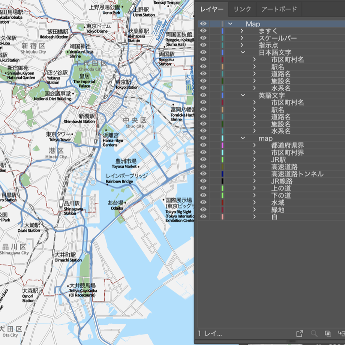
Task: Click the black color bar of JR線路
Action: [222, 181]
